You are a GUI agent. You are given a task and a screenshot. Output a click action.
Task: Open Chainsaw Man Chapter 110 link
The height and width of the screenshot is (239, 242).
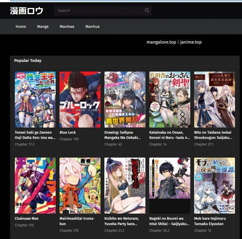pyautogui.click(x=24, y=225)
